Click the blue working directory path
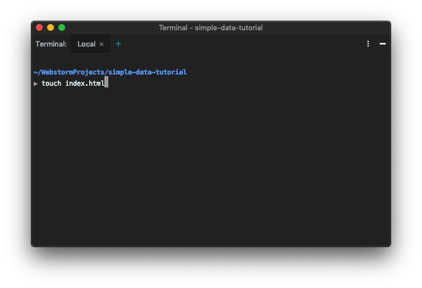Screen dimensions: 422x288 coord(110,72)
